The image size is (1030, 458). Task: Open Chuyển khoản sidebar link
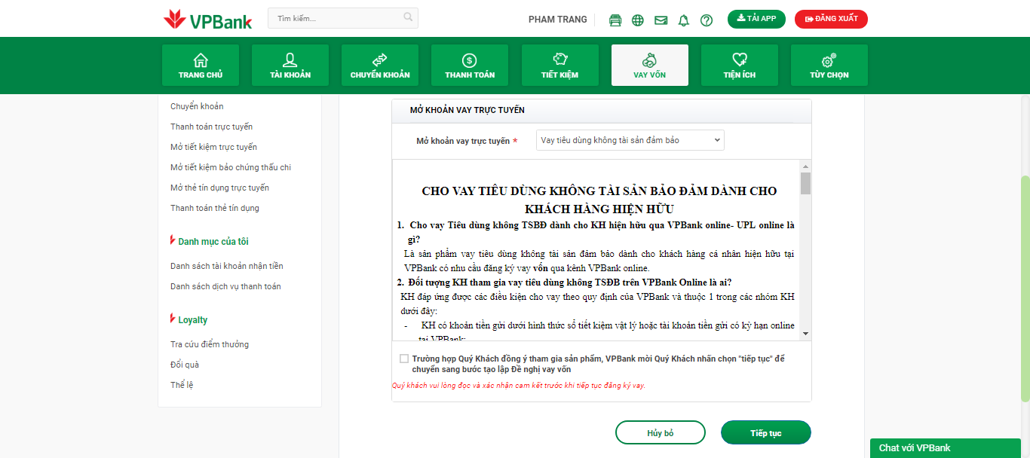click(197, 106)
